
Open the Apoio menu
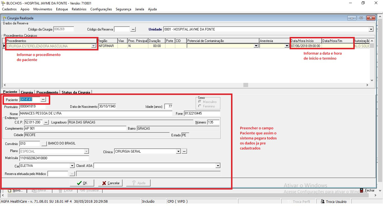[x=25, y=9]
